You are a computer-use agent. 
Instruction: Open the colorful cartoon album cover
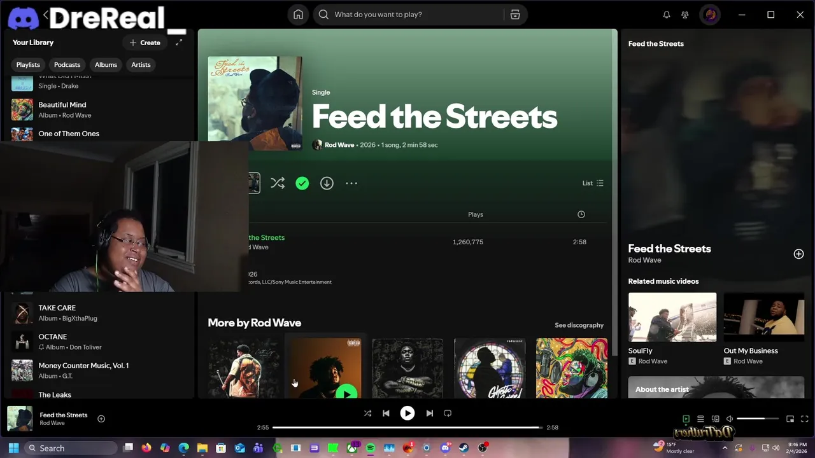click(572, 368)
